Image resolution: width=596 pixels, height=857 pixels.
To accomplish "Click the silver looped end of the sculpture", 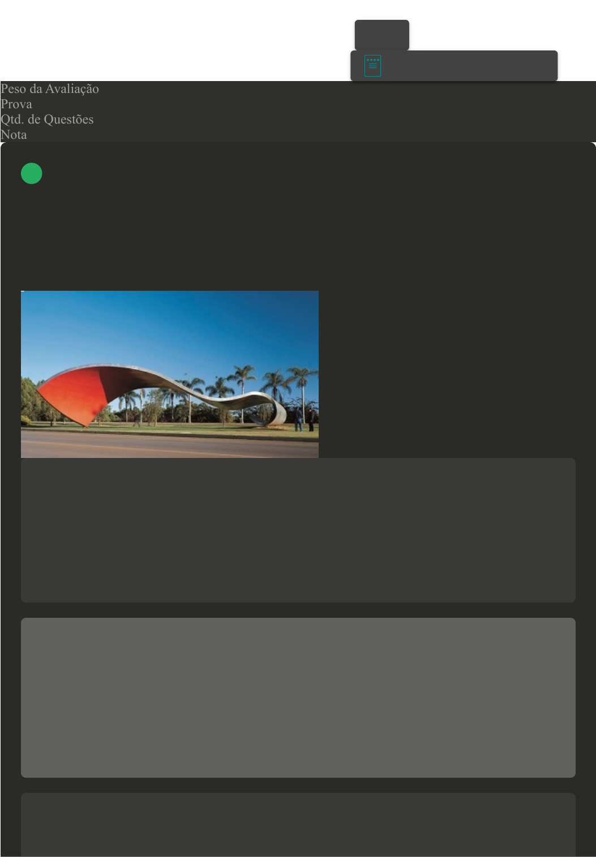I will pyautogui.click(x=272, y=409).
